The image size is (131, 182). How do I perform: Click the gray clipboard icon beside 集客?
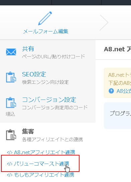(x=11, y=135)
